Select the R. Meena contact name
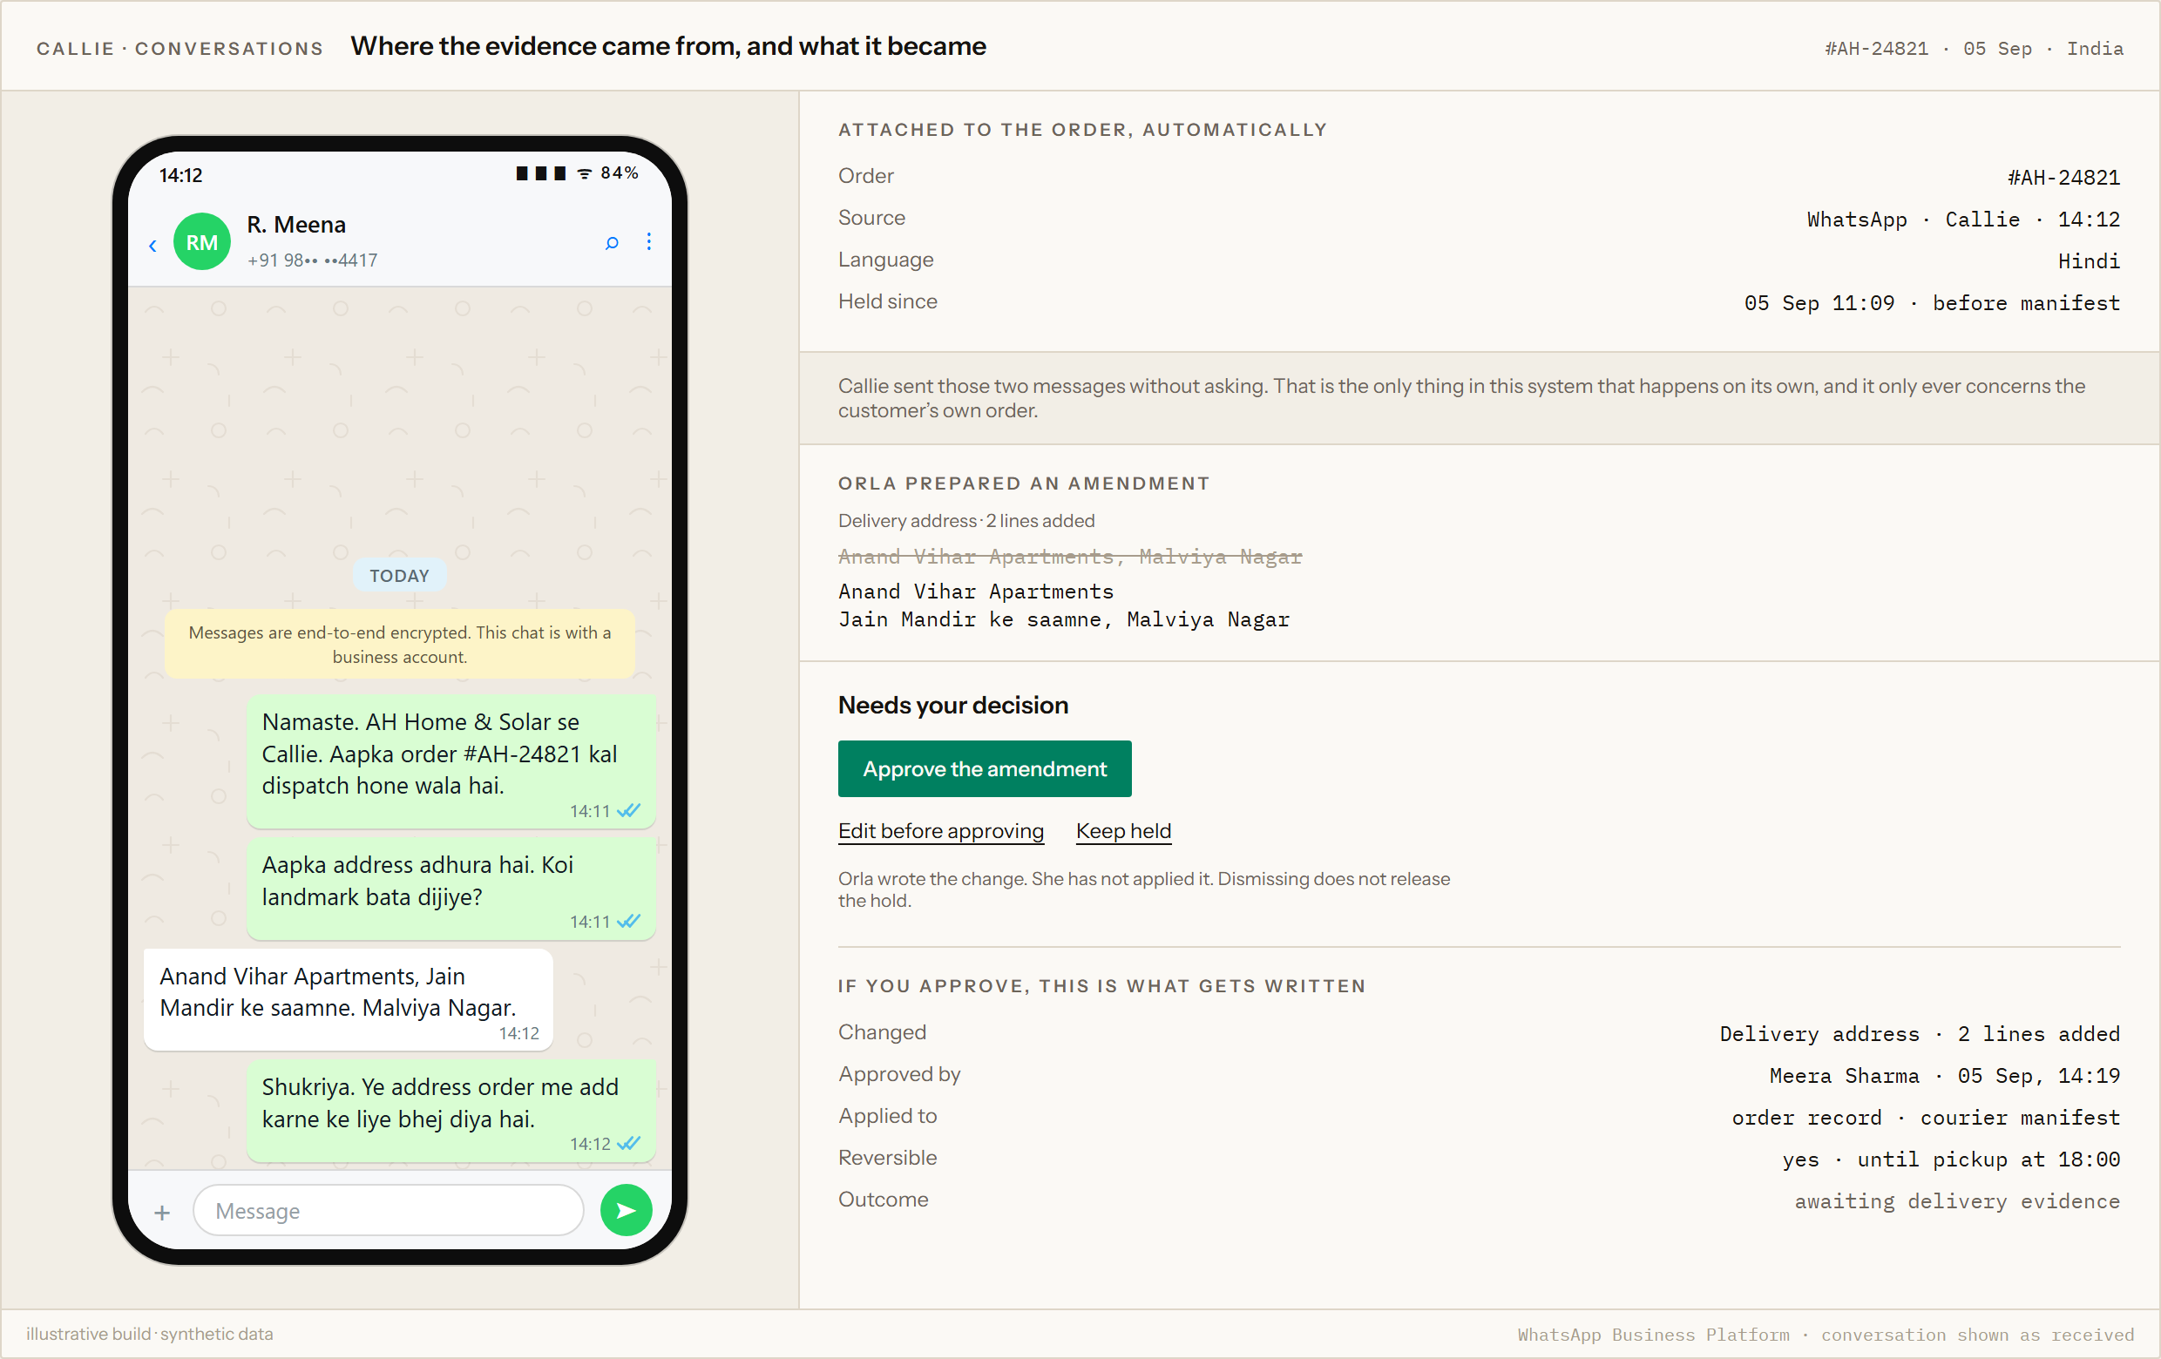The height and width of the screenshot is (1359, 2161). tap(296, 224)
